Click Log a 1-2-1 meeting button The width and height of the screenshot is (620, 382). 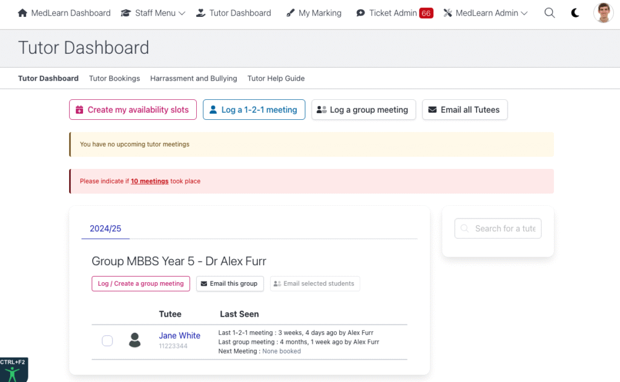tap(254, 110)
